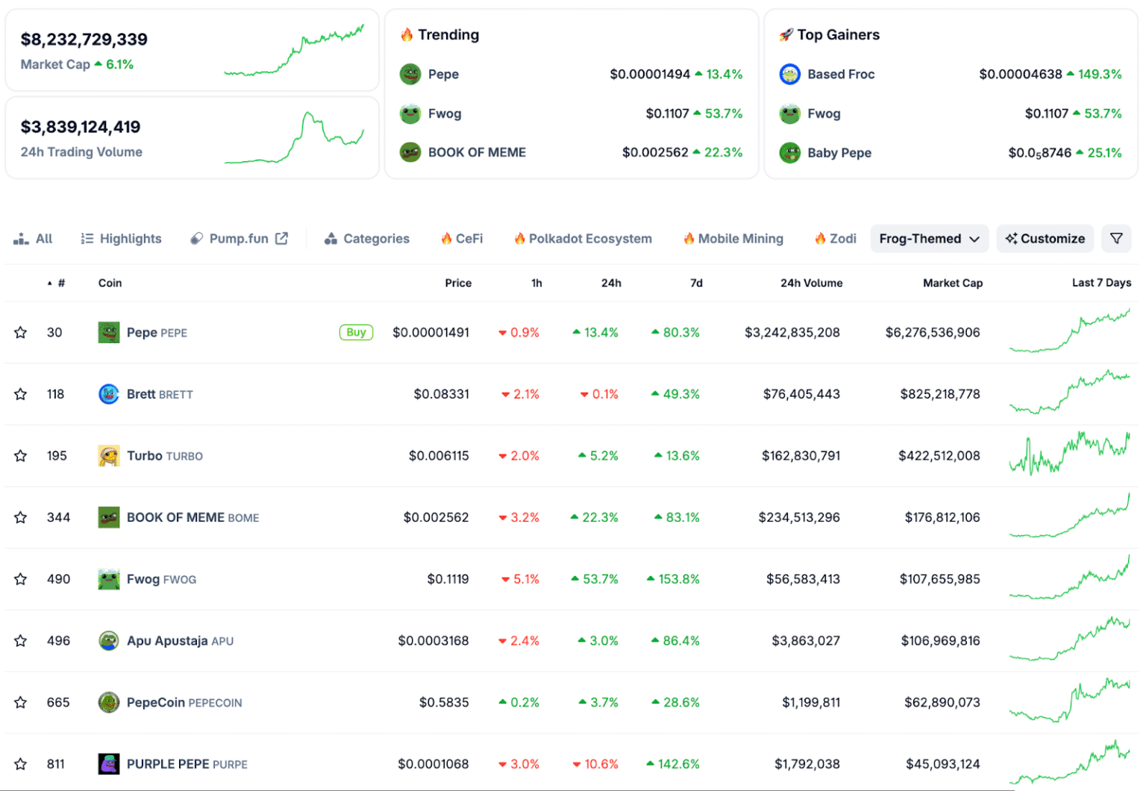The width and height of the screenshot is (1146, 791).
Task: Open Pepe coin icon in table
Action: pyautogui.click(x=109, y=332)
